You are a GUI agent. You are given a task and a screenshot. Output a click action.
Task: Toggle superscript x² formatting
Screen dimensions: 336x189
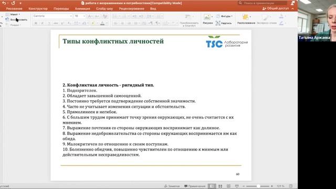coord(62,23)
